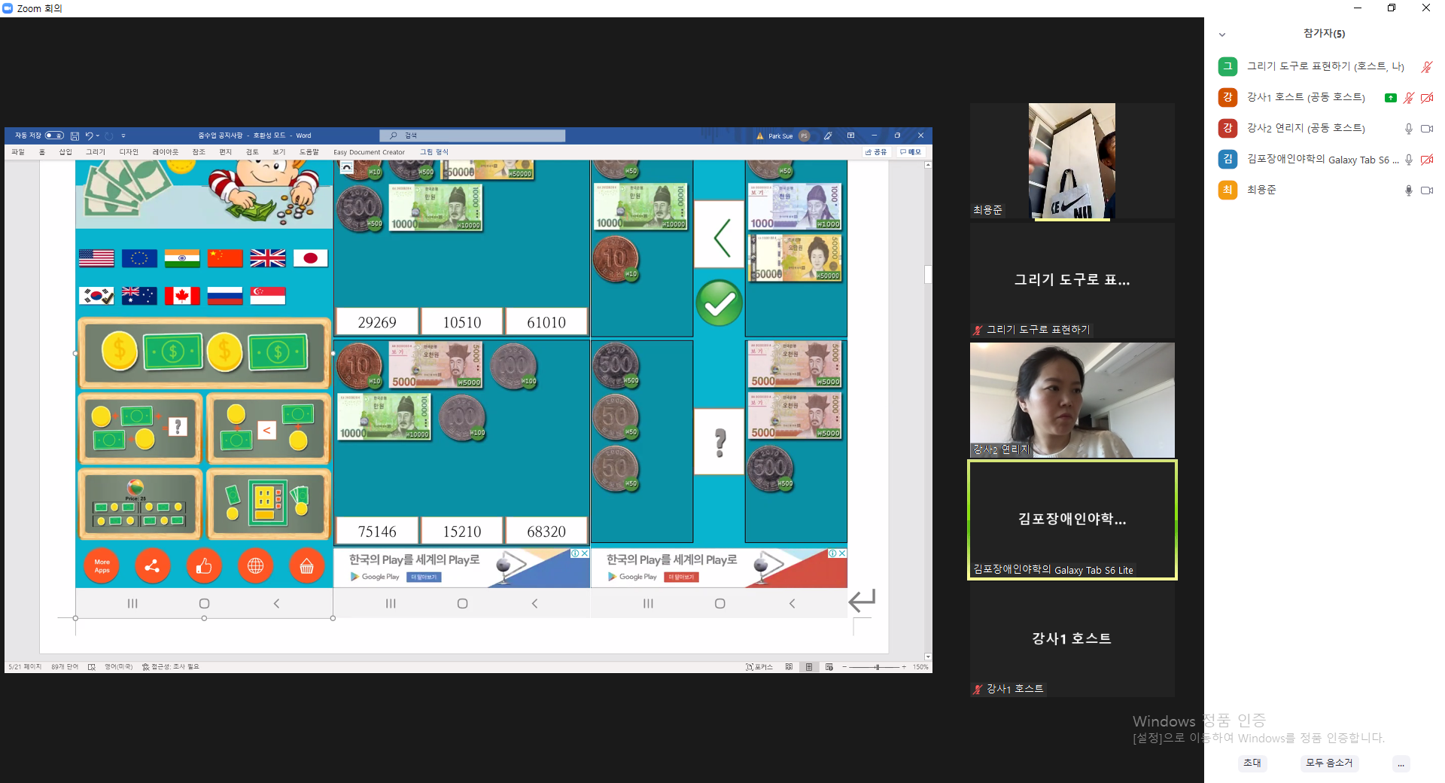Click the 초대 invite button

[1252, 763]
